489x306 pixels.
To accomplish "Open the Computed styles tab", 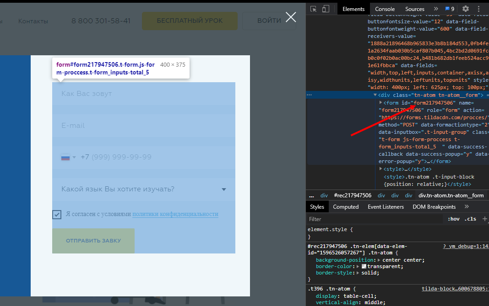I will [346, 207].
